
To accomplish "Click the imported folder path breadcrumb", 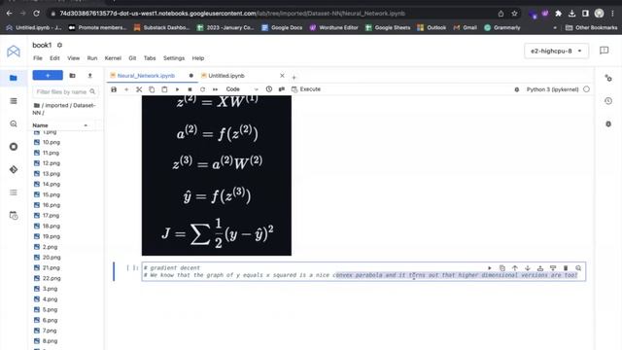I will pos(56,106).
